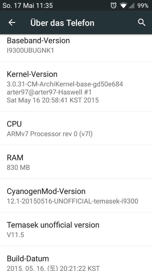Tap the 99% battery indicator
This screenshot has width=152, height=271.
point(143,6)
